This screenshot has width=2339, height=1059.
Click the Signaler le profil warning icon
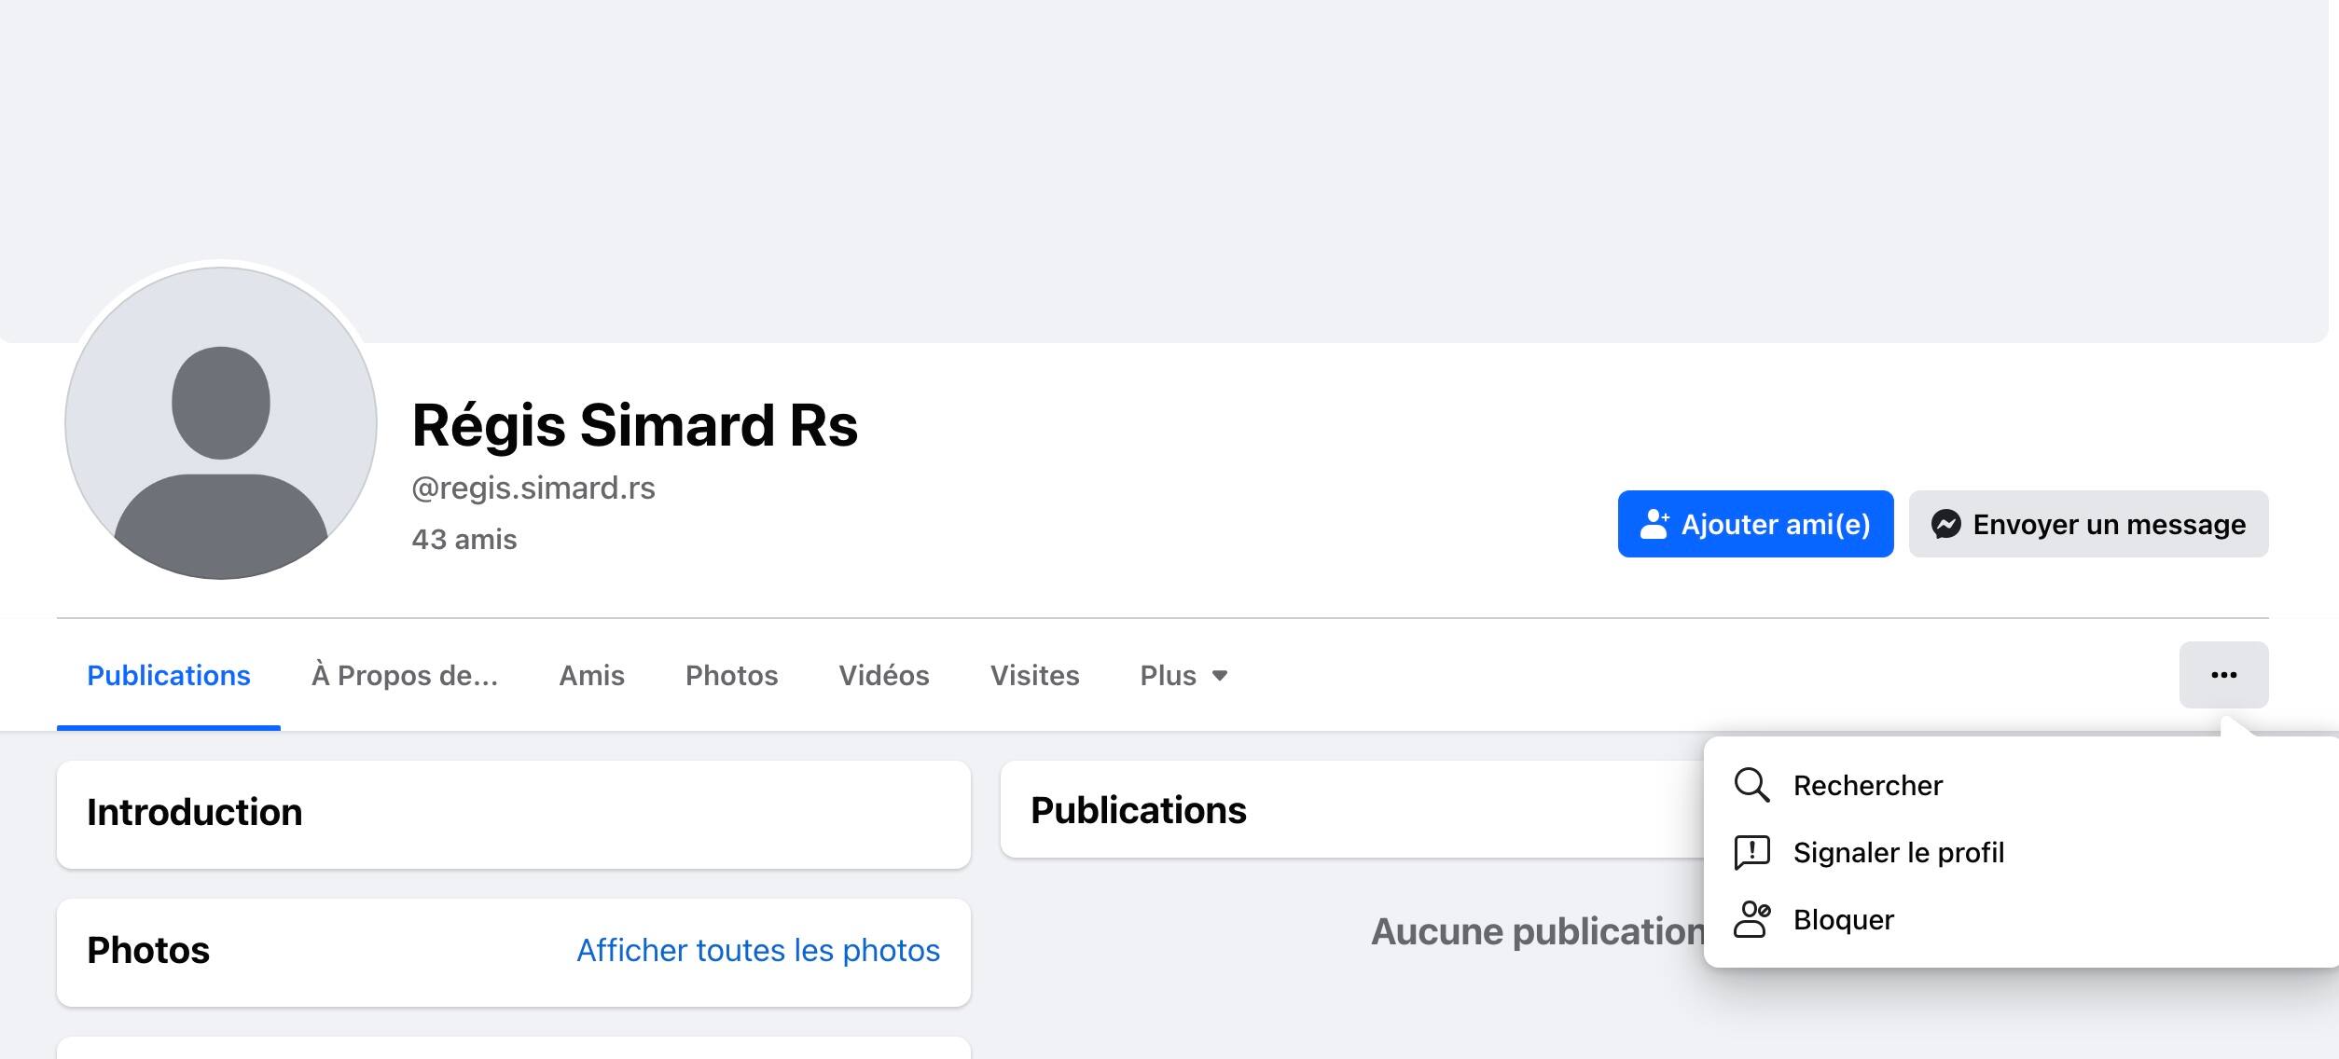click(x=1752, y=852)
